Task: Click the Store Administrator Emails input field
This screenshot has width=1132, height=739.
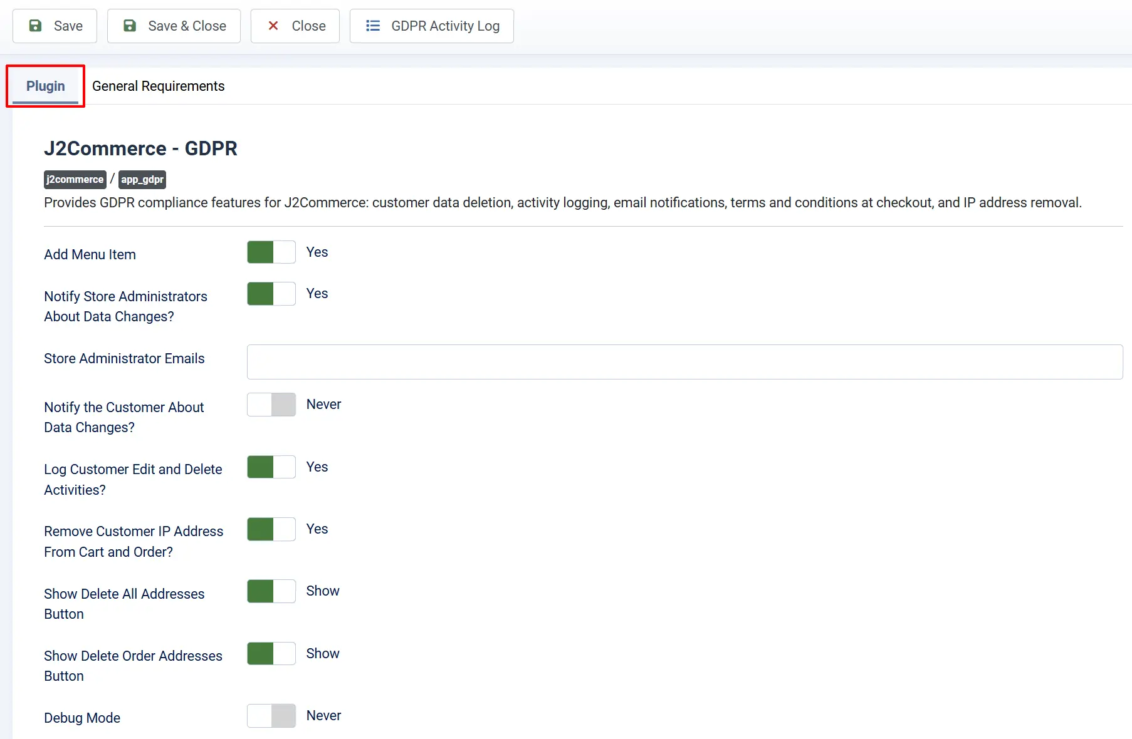Action: 684,362
